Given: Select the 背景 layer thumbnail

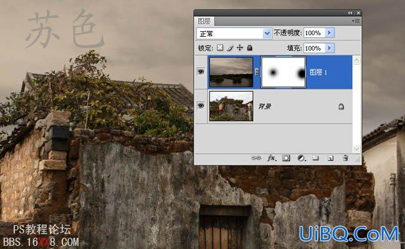Looking at the screenshot, I should [x=231, y=106].
